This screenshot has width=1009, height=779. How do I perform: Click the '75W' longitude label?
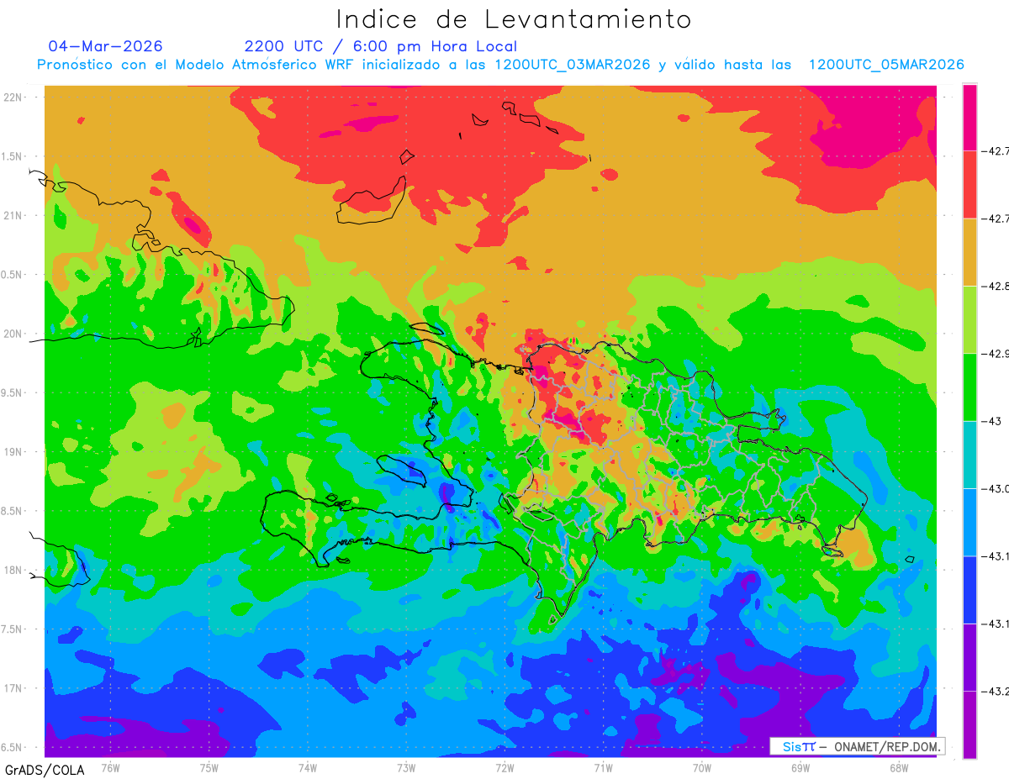209,767
